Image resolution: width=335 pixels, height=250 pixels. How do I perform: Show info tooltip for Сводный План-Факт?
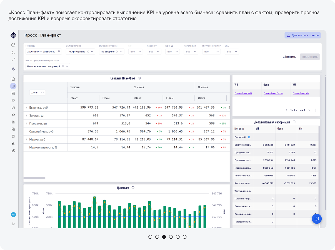[x=139, y=78]
